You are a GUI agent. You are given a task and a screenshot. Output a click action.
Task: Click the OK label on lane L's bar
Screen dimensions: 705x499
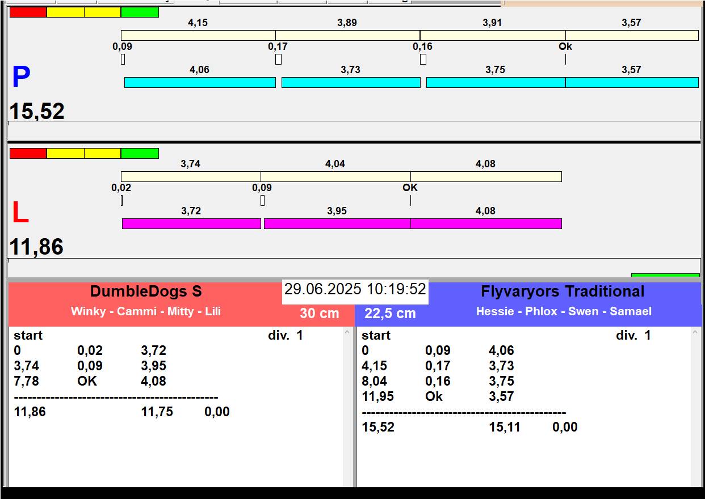(x=410, y=188)
